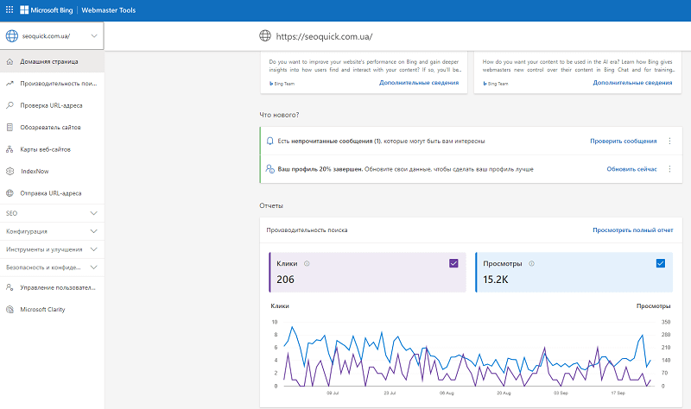Click the Управление пользователями people icon
Viewport: 691px width, 409px height.
[x=10, y=287]
